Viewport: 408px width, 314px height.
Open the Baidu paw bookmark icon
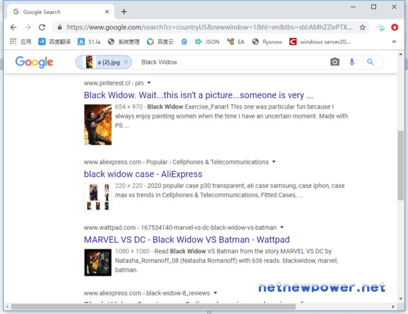184,41
